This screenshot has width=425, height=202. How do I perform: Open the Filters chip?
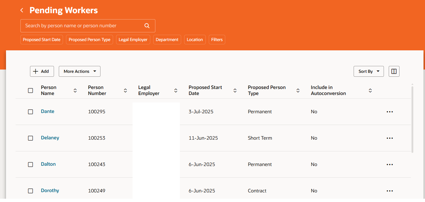pos(217,40)
